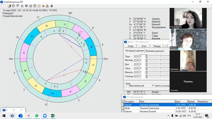Click the Дата column header in history
Image resolution: width=212 pixels, height=119 pixels.
(181, 101)
